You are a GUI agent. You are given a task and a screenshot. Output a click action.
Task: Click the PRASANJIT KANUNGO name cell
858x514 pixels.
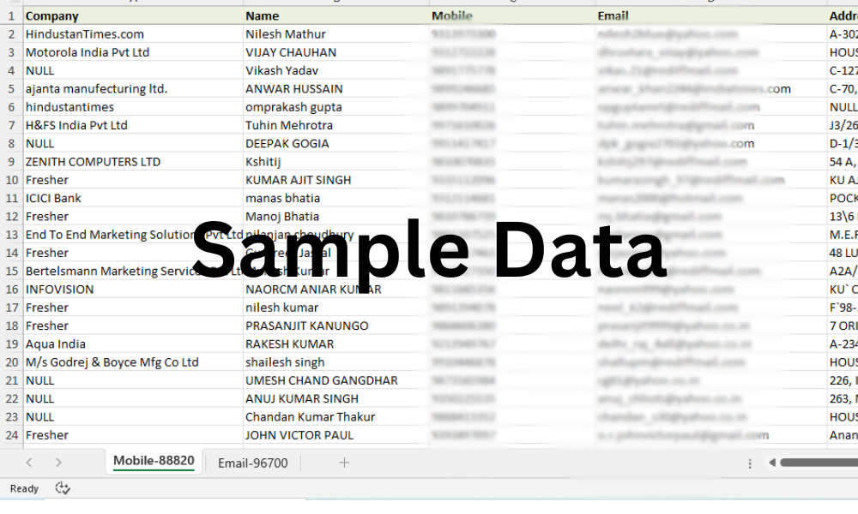click(x=336, y=326)
